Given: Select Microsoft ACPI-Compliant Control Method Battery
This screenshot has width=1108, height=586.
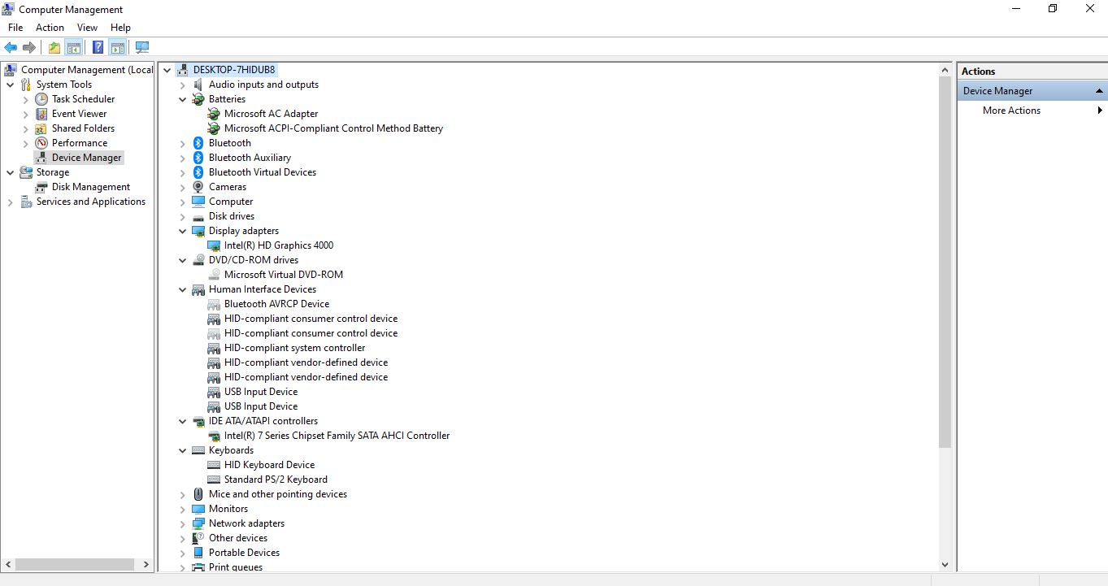Looking at the screenshot, I should (x=333, y=128).
